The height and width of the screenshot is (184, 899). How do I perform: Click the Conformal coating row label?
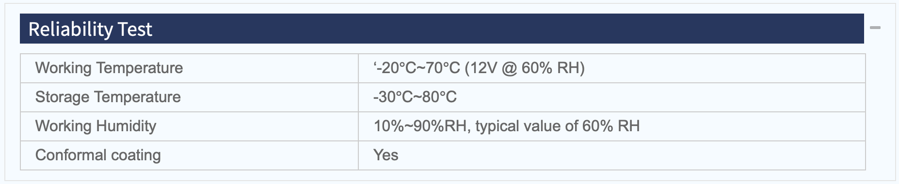(x=98, y=155)
